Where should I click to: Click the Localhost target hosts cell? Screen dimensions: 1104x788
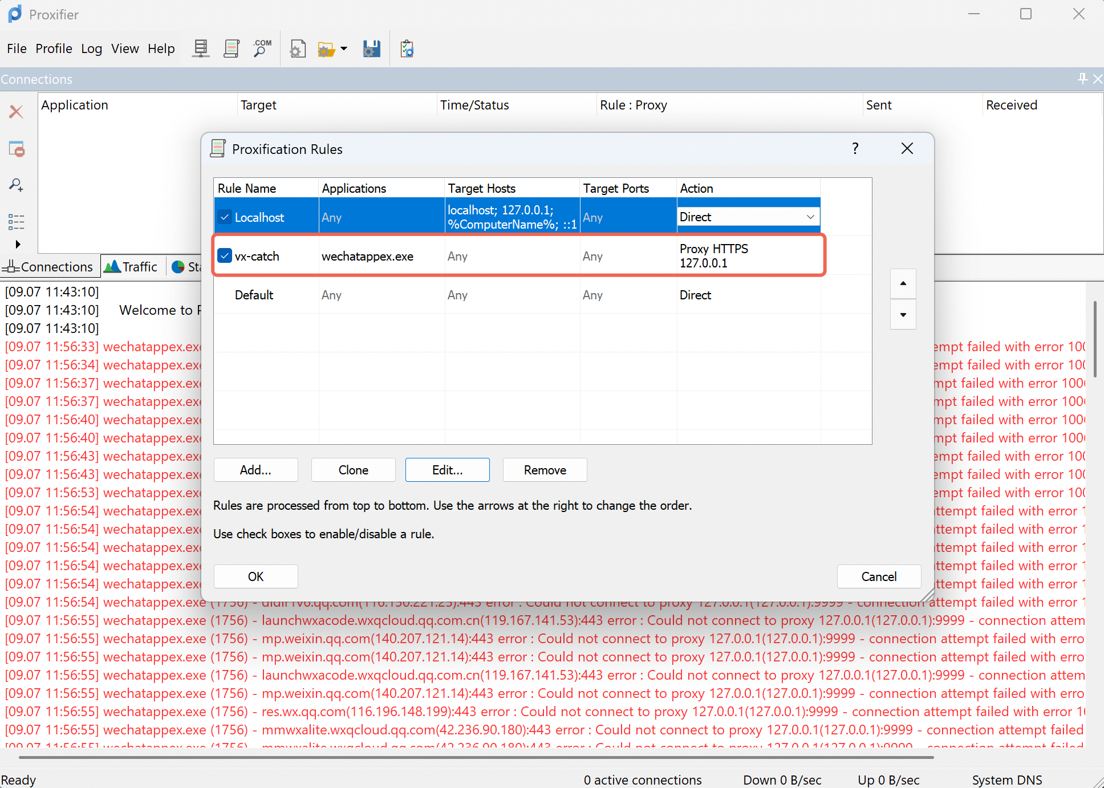[x=512, y=217]
